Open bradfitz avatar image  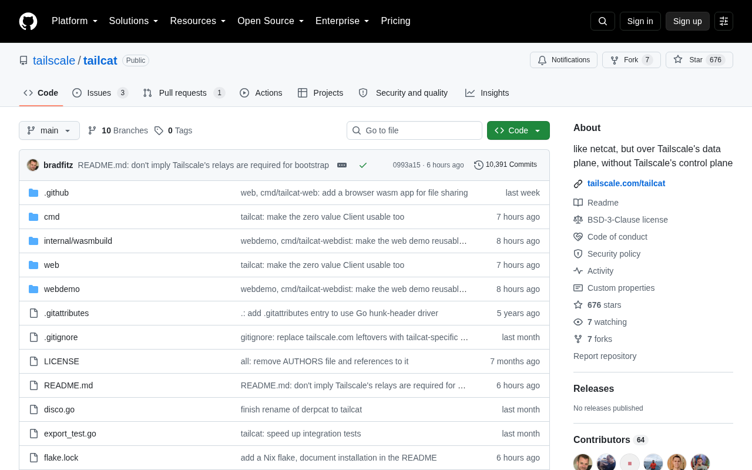pyautogui.click(x=33, y=165)
